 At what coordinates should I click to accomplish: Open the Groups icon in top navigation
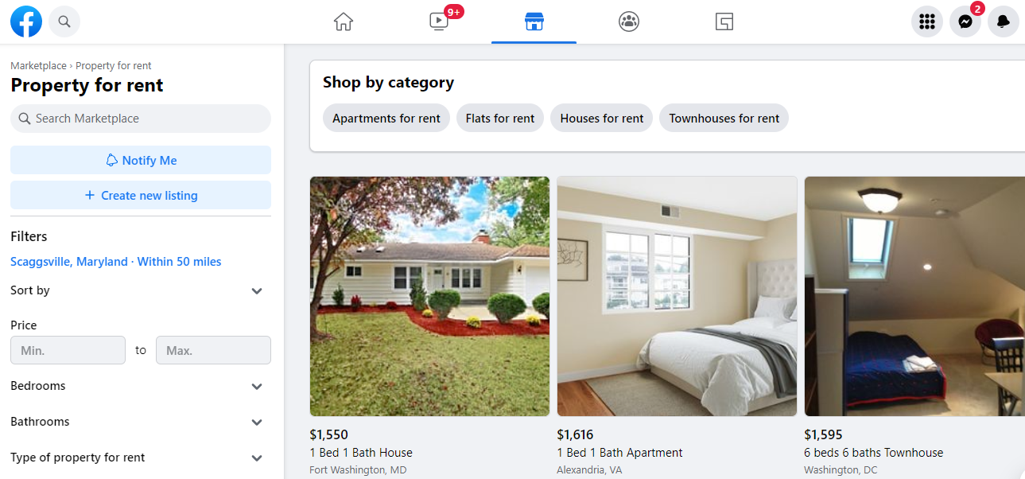coord(629,21)
